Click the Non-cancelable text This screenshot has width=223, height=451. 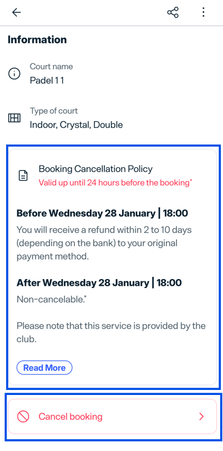pyautogui.click(x=52, y=299)
